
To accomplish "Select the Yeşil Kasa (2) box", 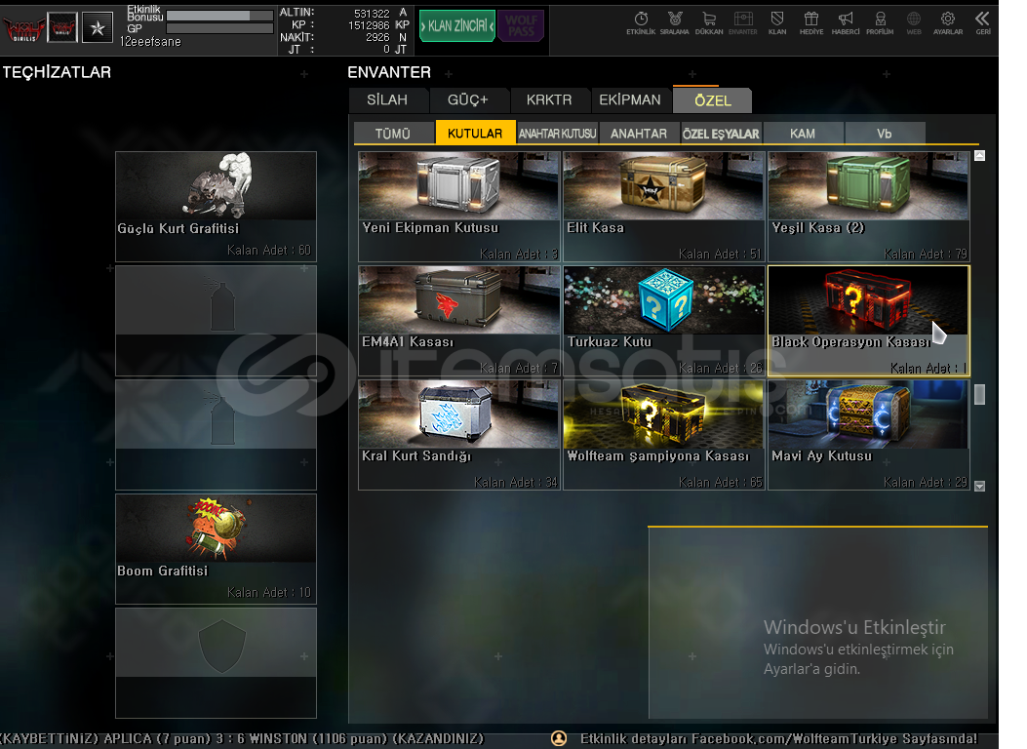I will pyautogui.click(x=868, y=207).
